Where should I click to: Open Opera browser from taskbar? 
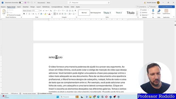coord(106,97)
